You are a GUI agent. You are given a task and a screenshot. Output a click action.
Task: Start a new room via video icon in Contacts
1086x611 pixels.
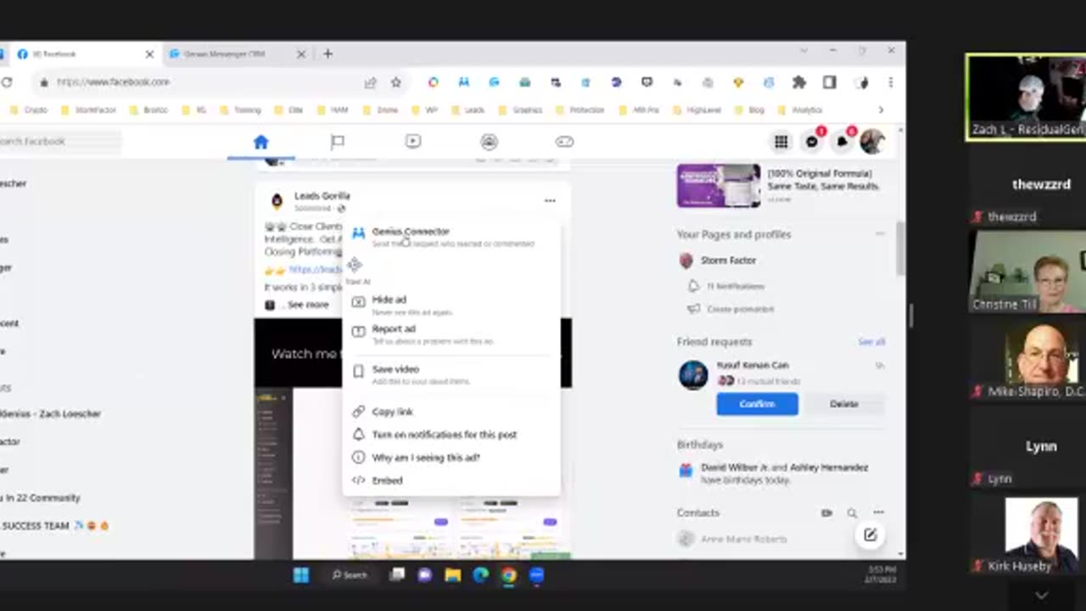pyautogui.click(x=826, y=513)
